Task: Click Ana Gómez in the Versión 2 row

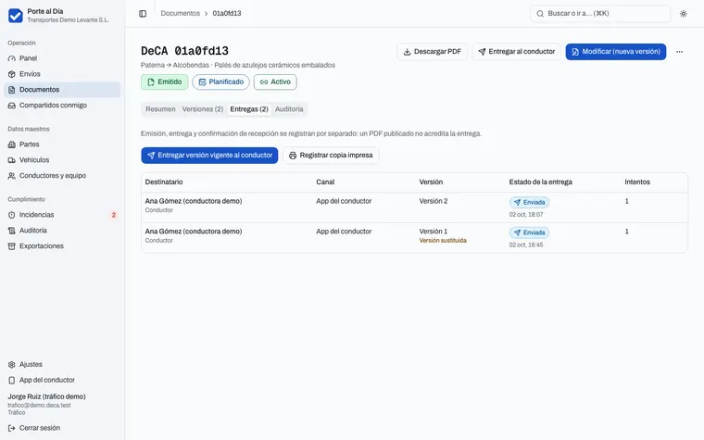Action: (194, 201)
